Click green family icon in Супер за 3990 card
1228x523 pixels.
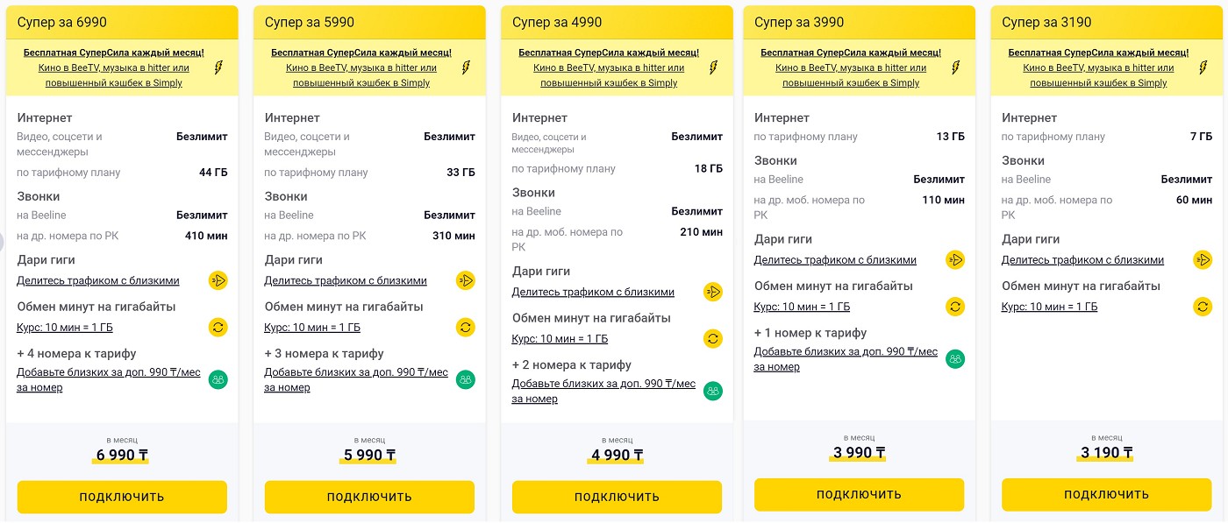point(955,358)
